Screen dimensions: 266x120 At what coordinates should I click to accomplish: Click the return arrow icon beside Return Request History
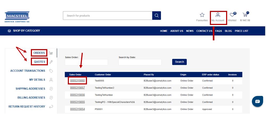coord(51,106)
